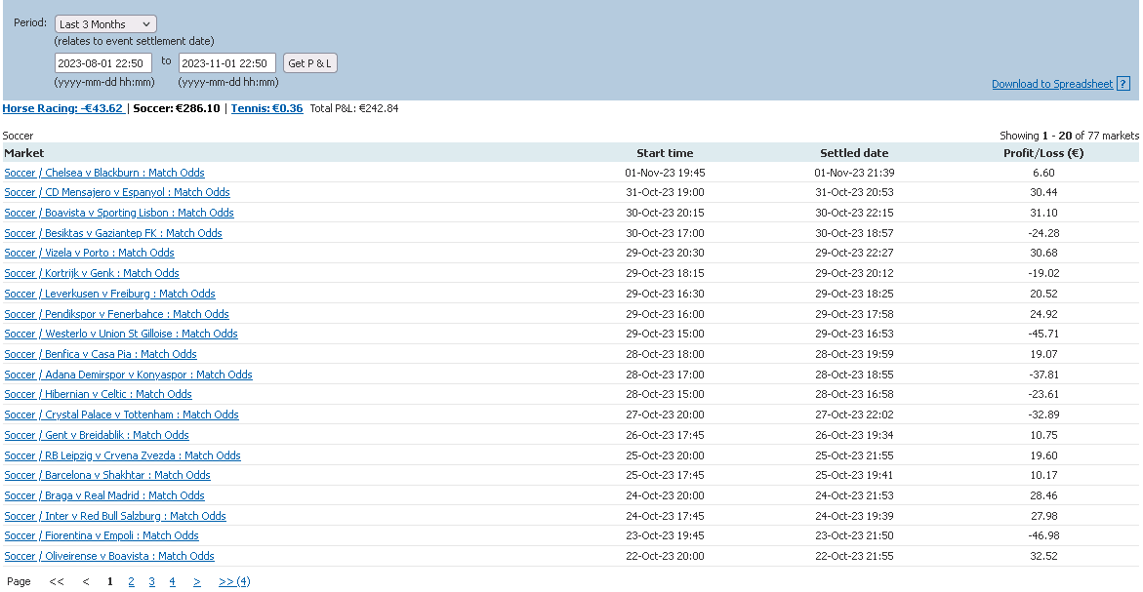1143x592 pixels.
Task: Open Hibernian v Celtic market link
Action: [99, 394]
